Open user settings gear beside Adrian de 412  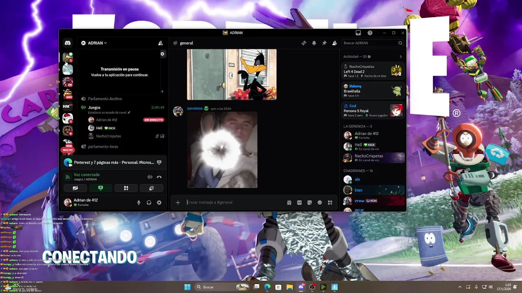159,203
